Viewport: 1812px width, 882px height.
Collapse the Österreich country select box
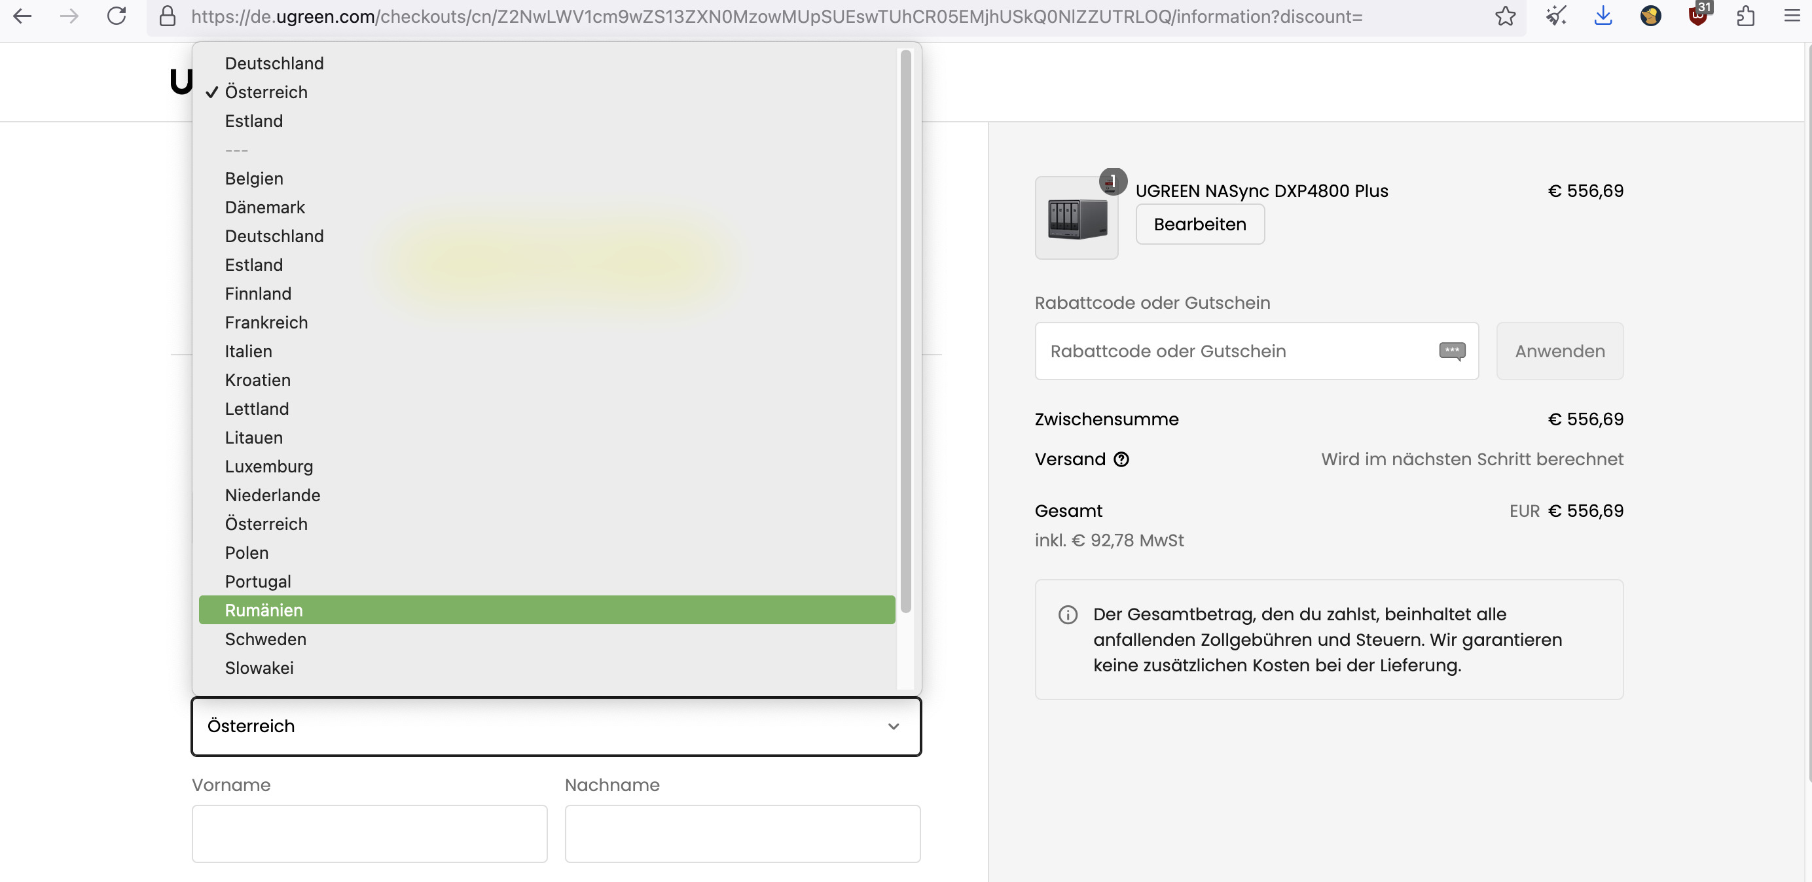tap(556, 726)
